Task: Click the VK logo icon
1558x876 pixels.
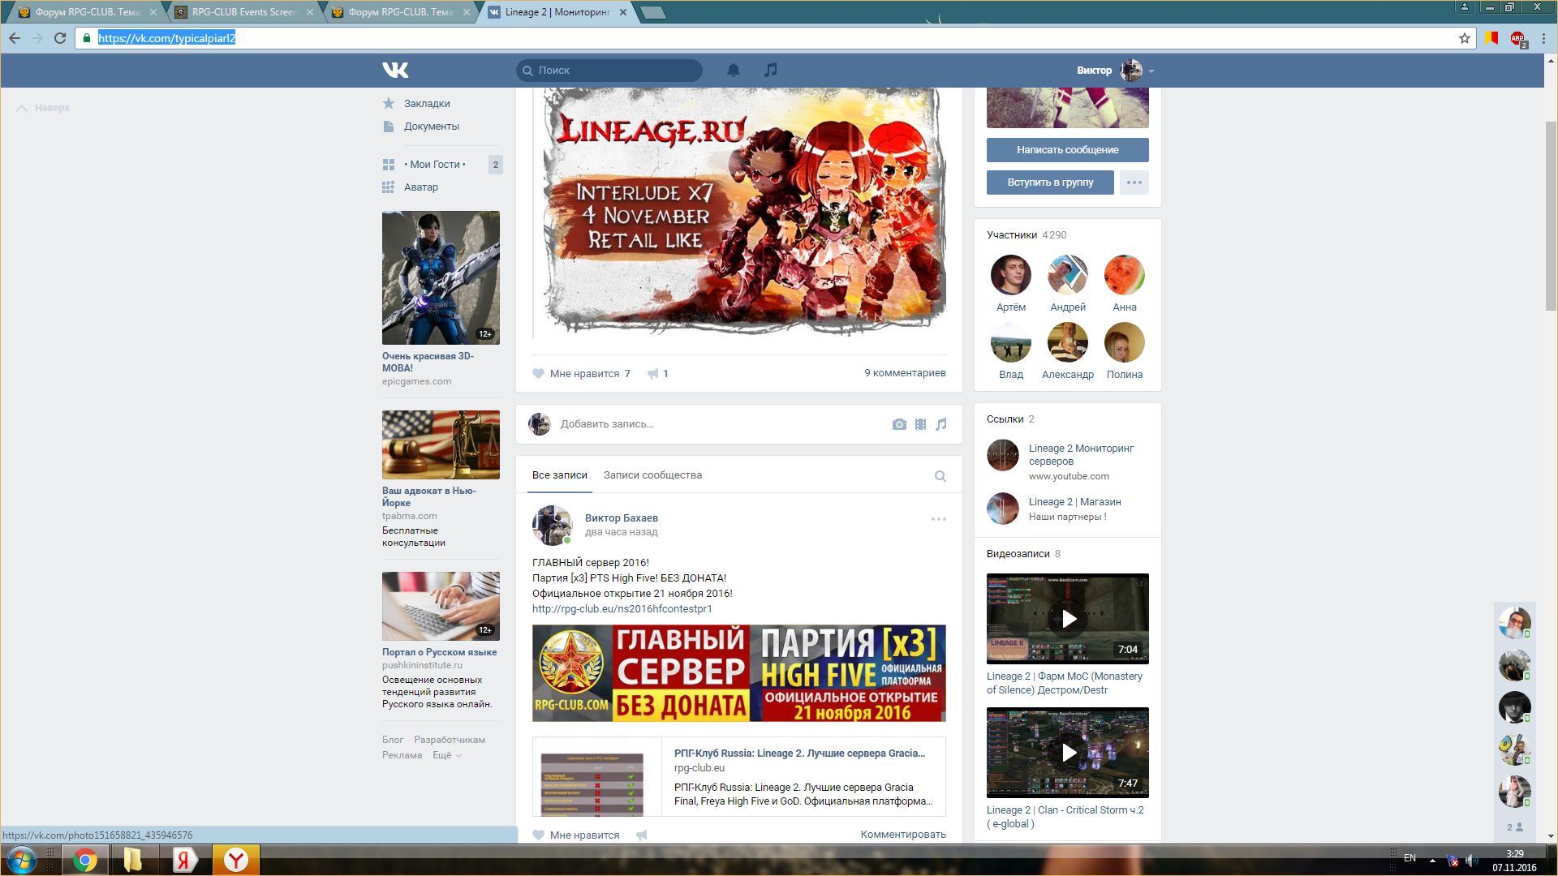Action: pos(395,71)
